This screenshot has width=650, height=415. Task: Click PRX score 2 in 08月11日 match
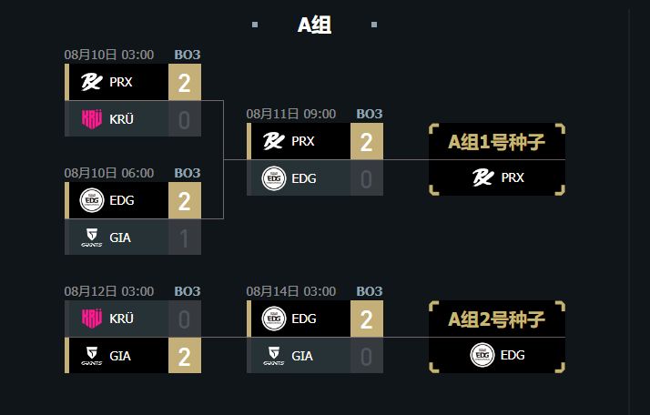(x=367, y=141)
